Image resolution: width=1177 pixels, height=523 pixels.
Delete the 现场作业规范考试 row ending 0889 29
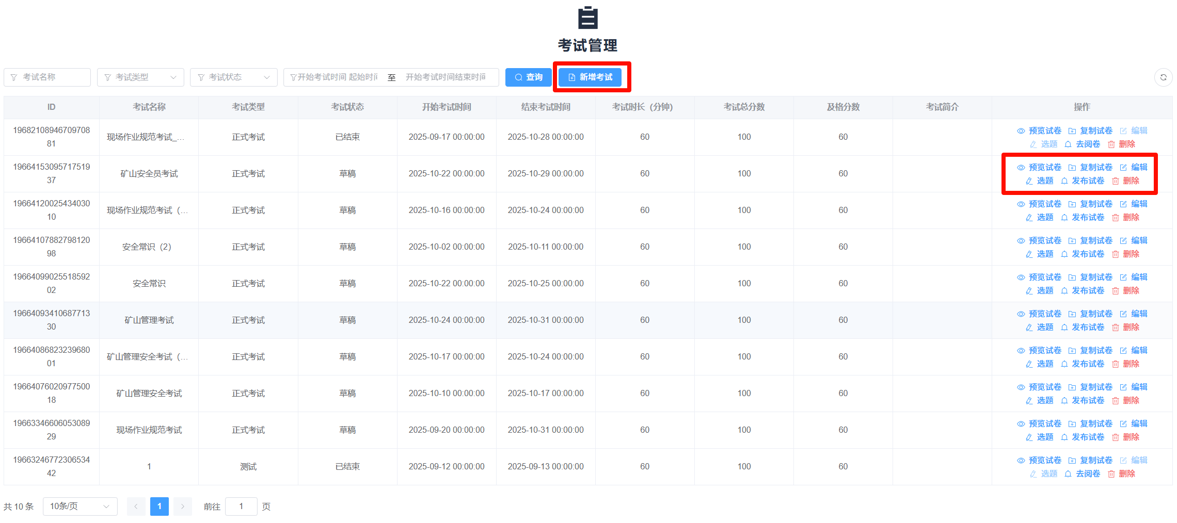click(1126, 437)
